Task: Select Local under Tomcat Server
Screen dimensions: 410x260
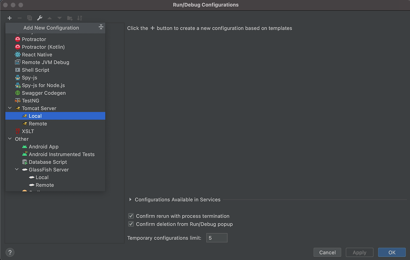Action: 55,116
